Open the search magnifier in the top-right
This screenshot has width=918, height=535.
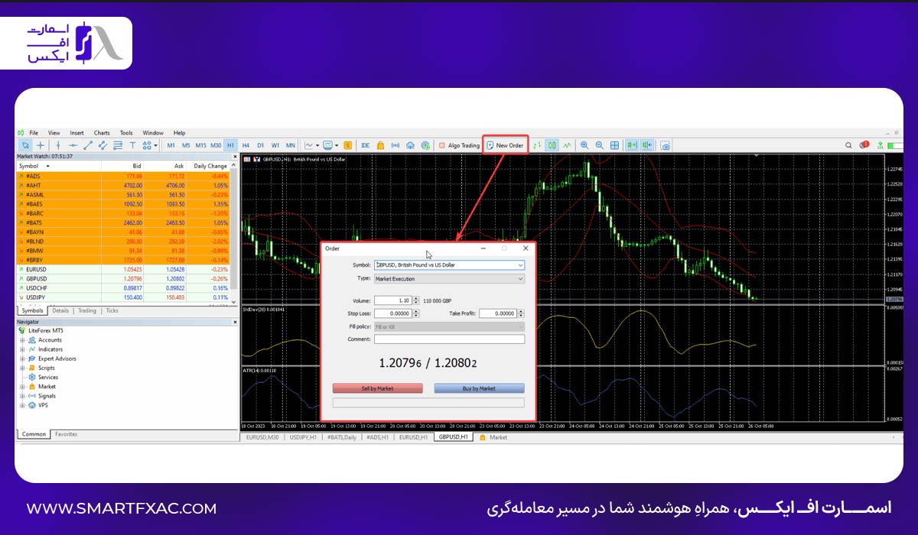click(849, 145)
